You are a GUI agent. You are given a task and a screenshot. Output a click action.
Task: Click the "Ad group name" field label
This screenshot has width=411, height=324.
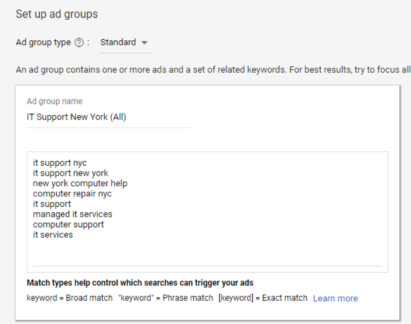[54, 101]
